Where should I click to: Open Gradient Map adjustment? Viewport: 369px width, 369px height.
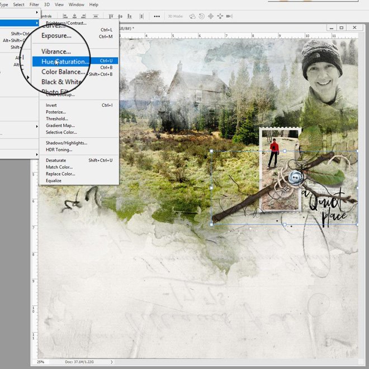(60, 125)
